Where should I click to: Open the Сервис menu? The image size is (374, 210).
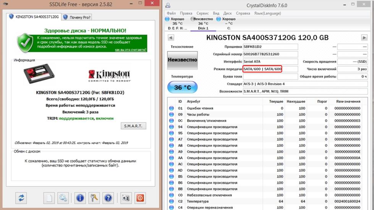(x=202, y=13)
